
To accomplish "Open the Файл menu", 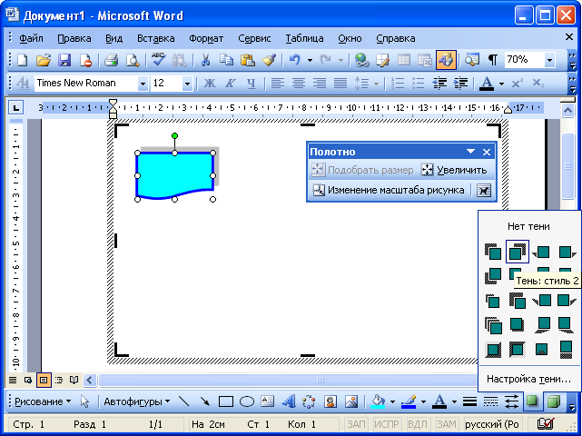I will pyautogui.click(x=31, y=38).
